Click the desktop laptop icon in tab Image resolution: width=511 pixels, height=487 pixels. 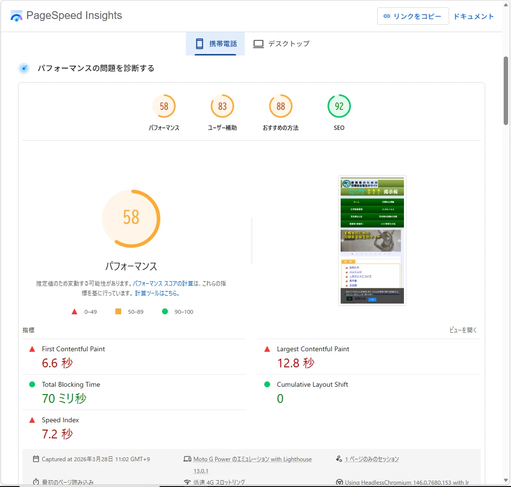tap(258, 44)
